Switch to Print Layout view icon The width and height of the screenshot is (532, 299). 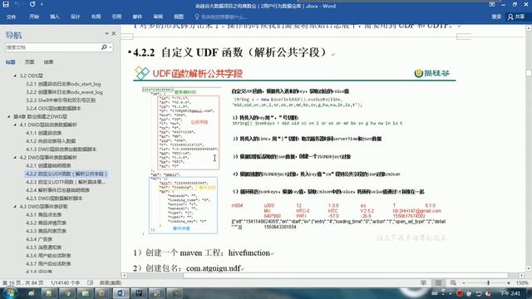[x=438, y=282]
